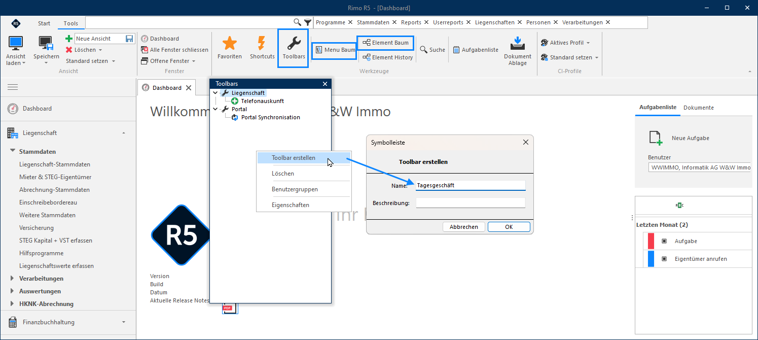This screenshot has height=340, width=758.
Task: Toggle the hamburger menu in the sidebar
Action: 13,87
